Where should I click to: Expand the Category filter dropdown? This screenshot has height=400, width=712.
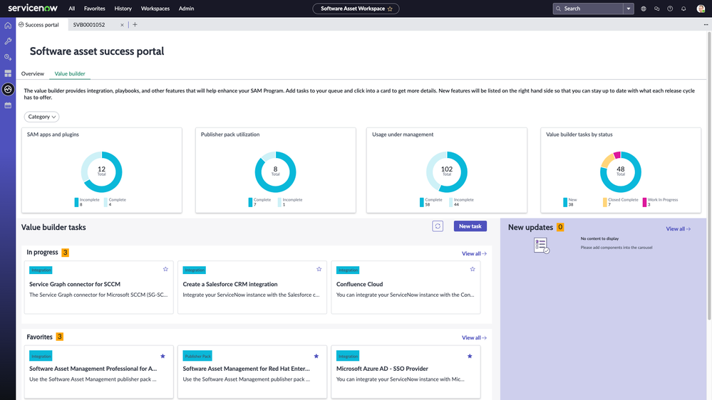[41, 117]
